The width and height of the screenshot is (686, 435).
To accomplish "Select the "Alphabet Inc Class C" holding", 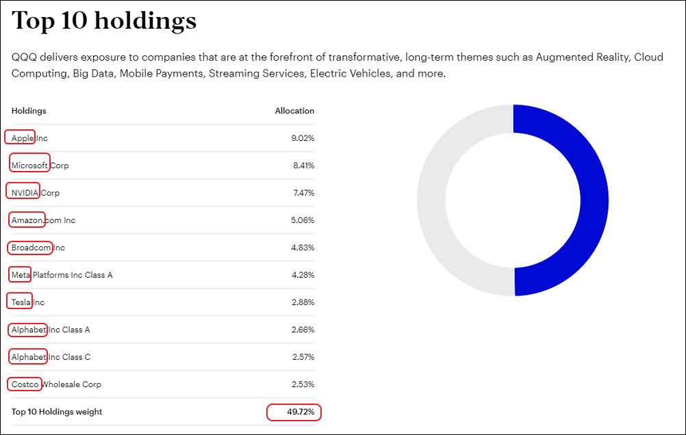I will coord(51,357).
